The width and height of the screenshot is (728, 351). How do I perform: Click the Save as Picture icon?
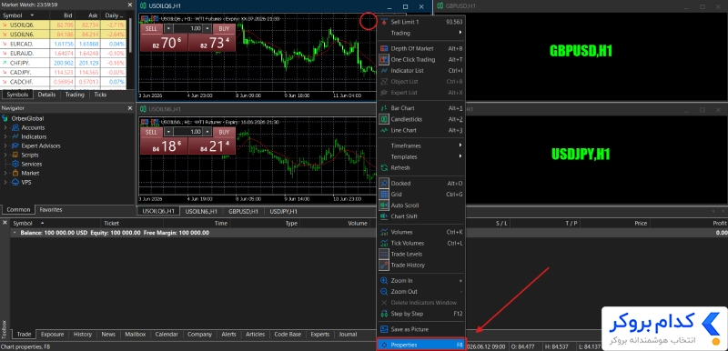(383, 329)
